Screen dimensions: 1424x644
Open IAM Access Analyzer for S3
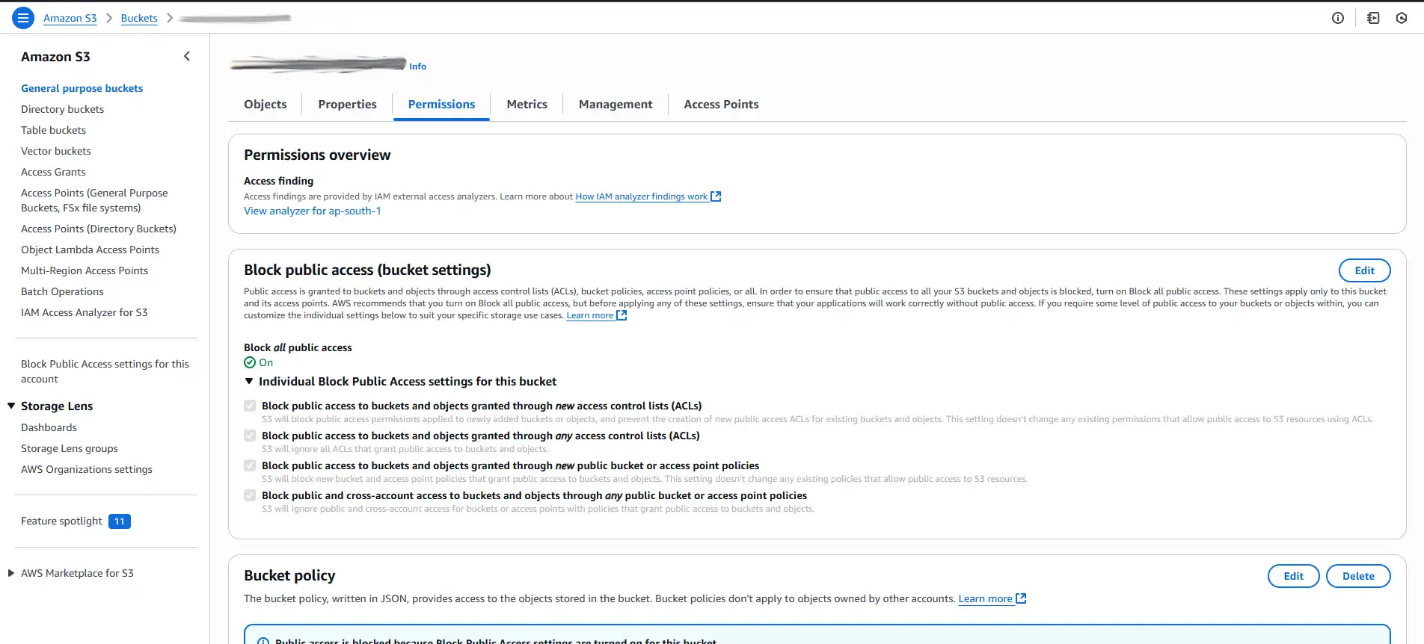tap(85, 312)
